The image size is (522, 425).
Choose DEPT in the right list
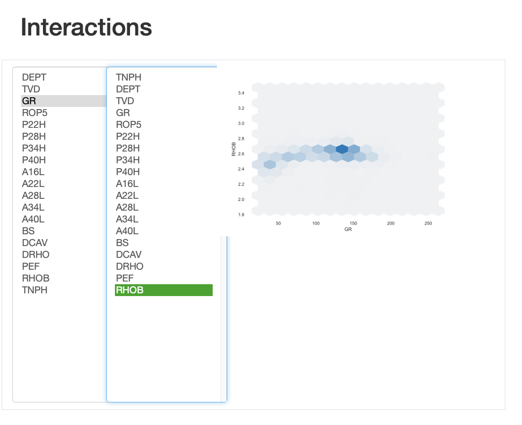click(128, 89)
